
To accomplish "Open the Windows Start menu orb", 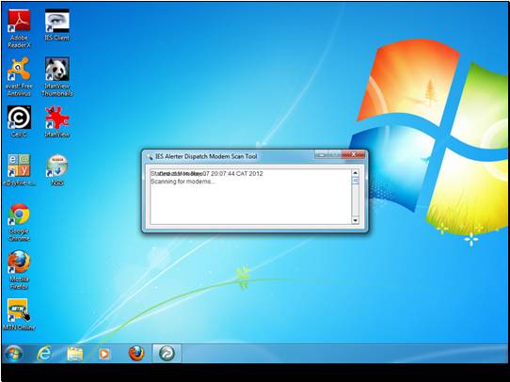I will 13,354.
